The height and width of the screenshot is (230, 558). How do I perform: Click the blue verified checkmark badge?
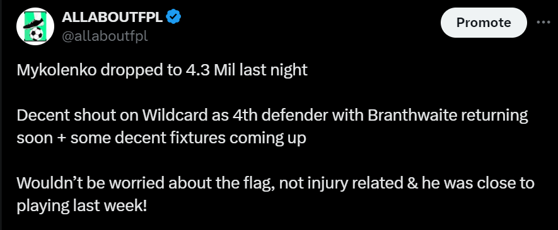click(173, 17)
